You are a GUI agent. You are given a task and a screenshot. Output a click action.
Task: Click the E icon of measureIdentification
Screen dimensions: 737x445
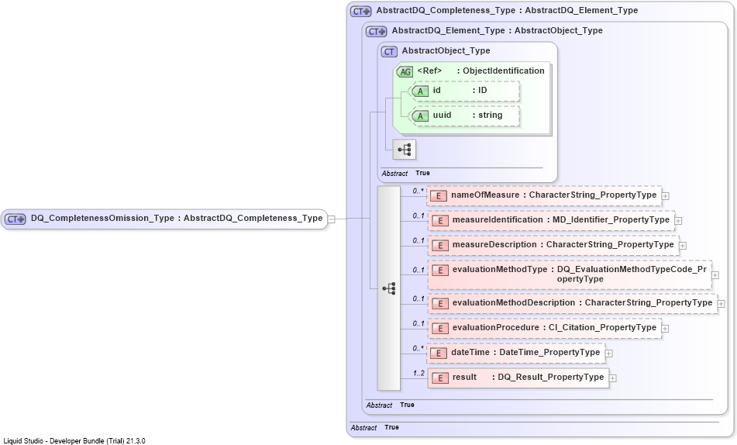(x=440, y=221)
